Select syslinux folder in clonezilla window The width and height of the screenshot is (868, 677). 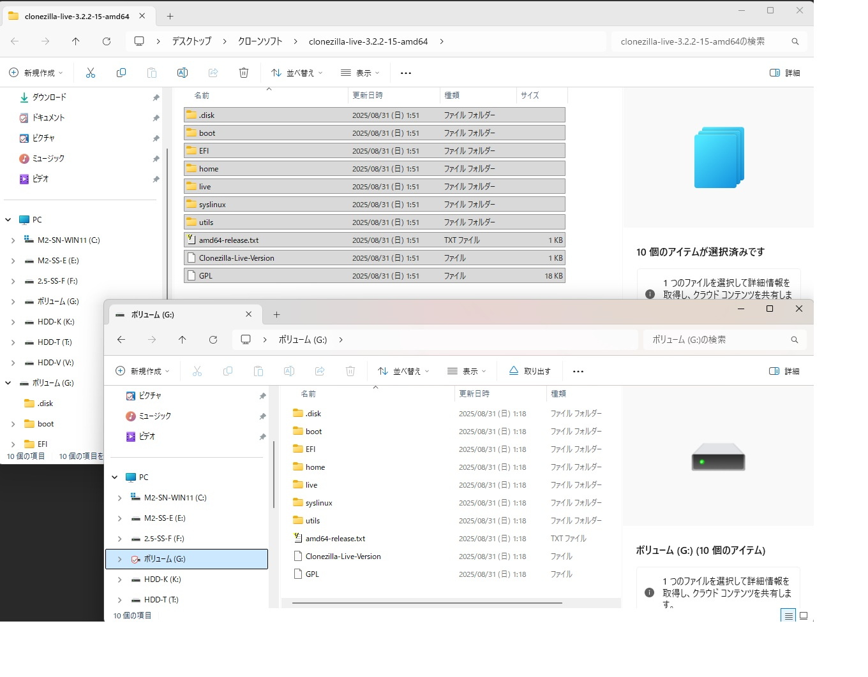pyautogui.click(x=374, y=205)
